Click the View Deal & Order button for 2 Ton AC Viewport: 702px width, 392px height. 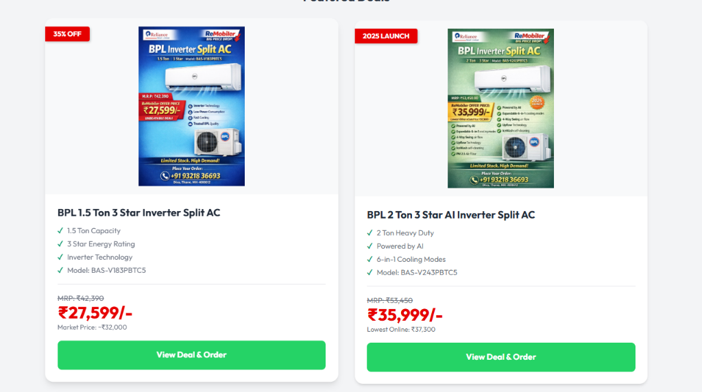coord(501,357)
